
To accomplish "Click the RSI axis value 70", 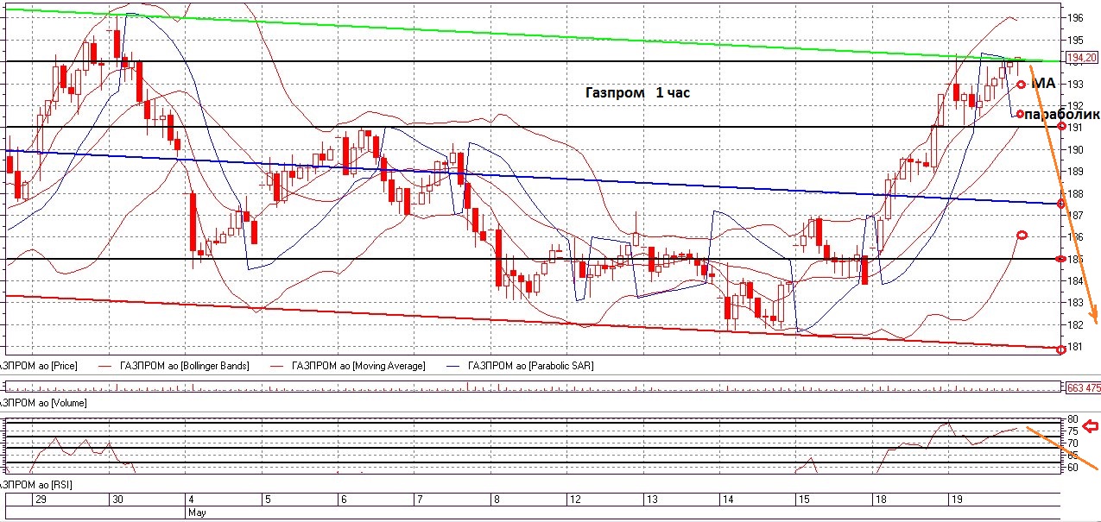I will pos(1073,443).
